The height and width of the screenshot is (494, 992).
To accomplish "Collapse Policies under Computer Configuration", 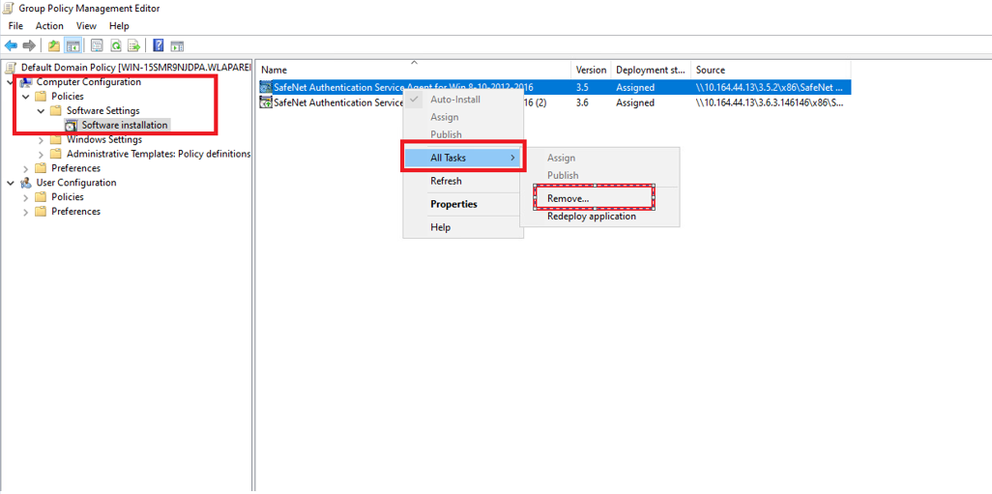I will click(x=25, y=97).
